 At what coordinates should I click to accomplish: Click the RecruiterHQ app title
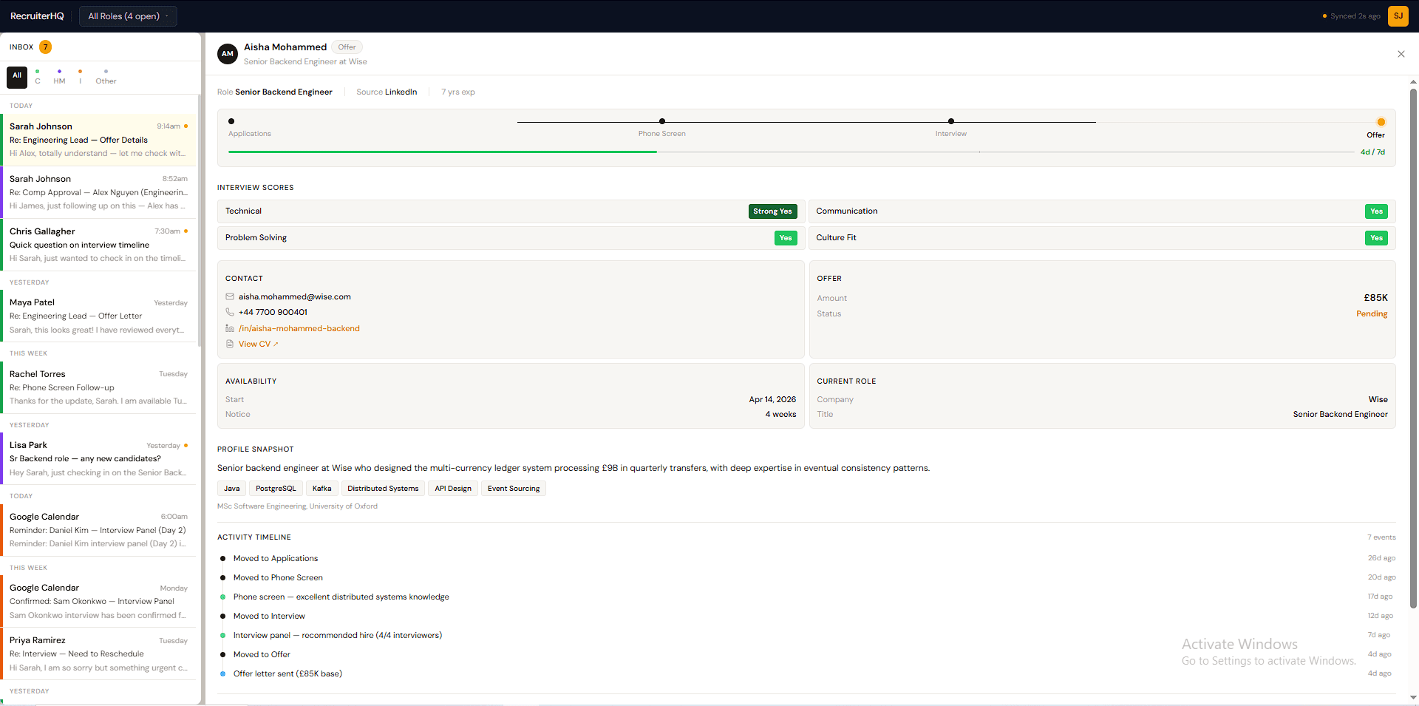[37, 15]
